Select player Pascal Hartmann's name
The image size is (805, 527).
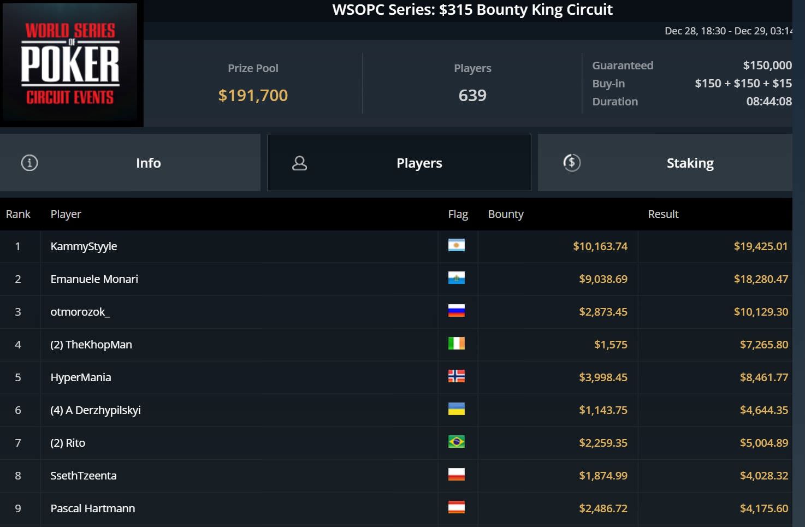(93, 508)
